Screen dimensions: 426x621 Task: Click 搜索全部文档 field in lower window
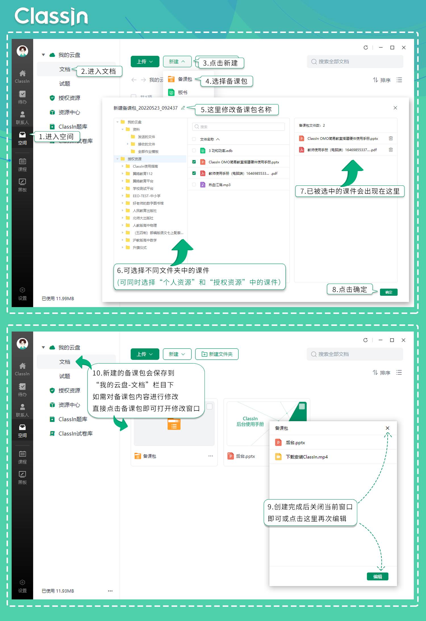[x=355, y=354]
